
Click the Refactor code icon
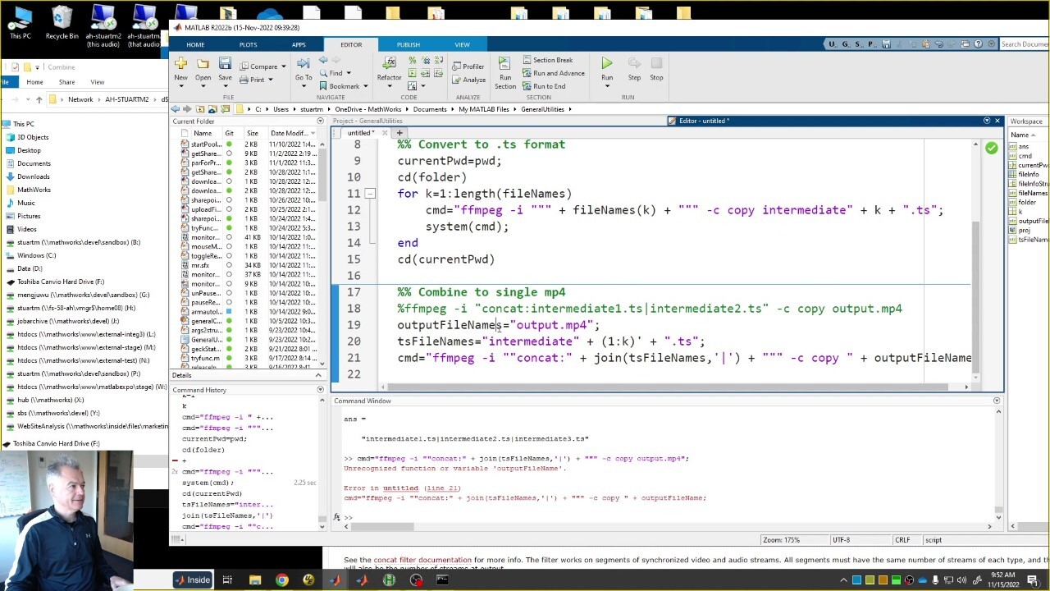click(x=389, y=64)
